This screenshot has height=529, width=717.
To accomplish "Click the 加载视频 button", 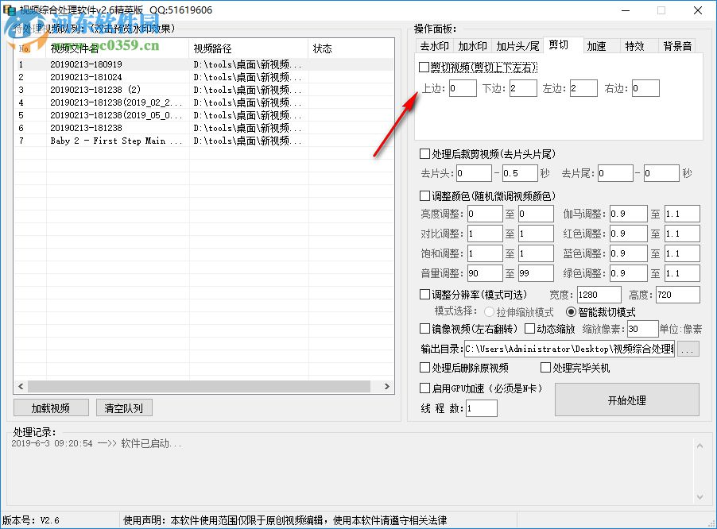I will pyautogui.click(x=50, y=407).
